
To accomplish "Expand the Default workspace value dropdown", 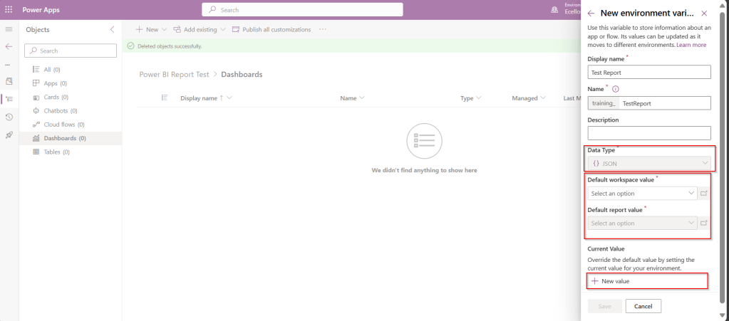I will [x=643, y=193].
